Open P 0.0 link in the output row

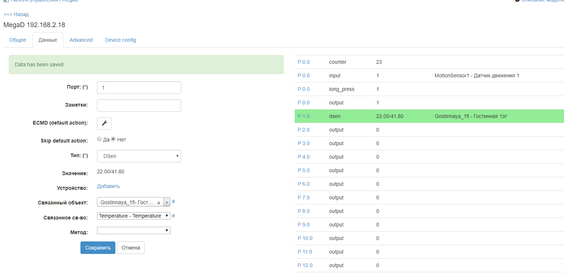pyautogui.click(x=303, y=103)
